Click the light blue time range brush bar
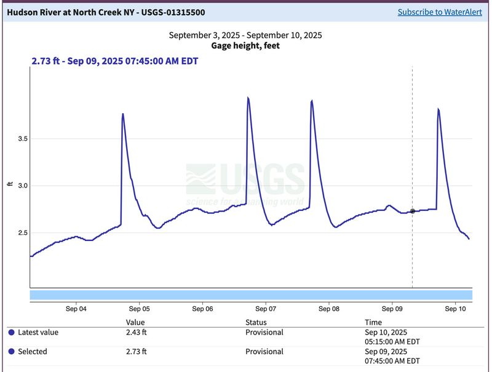 tap(251, 295)
